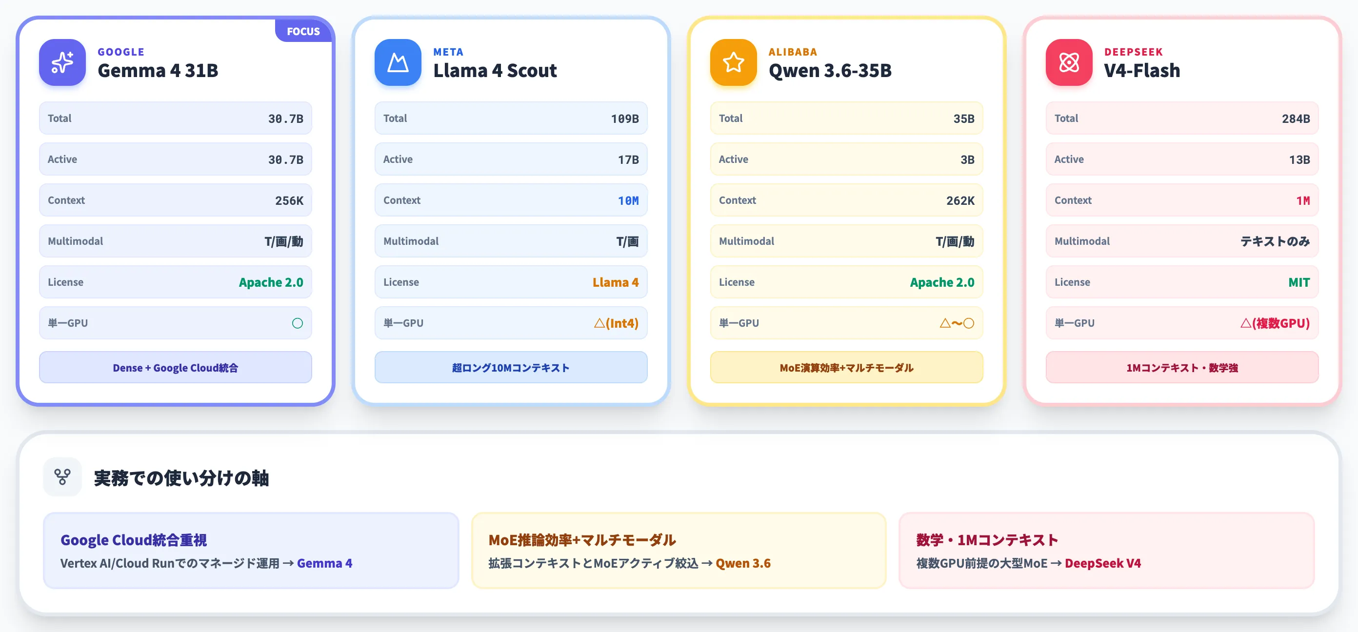Open the DeepSeek V4 link in 数学 box
1358x632 pixels.
pos(1103,563)
